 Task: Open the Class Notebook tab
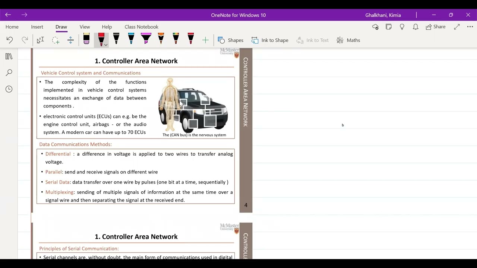pos(141,27)
